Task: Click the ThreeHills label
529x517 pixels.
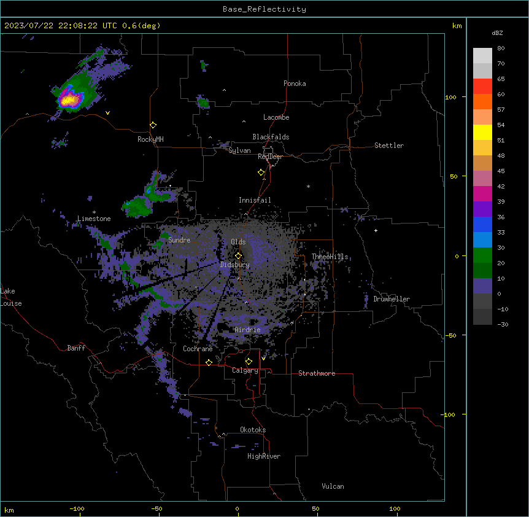Action: (330, 257)
